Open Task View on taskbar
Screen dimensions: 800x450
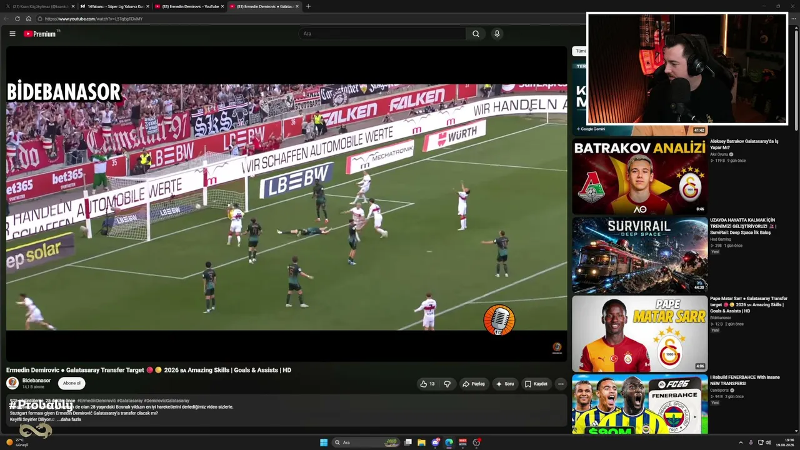tap(408, 442)
